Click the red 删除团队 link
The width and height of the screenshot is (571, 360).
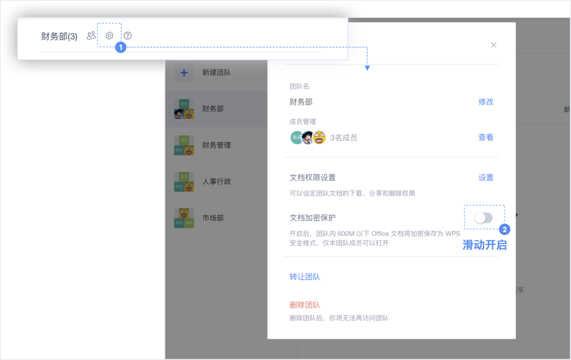[x=305, y=305]
